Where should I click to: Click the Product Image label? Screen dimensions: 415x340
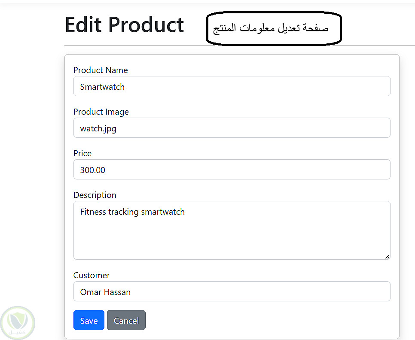101,112
